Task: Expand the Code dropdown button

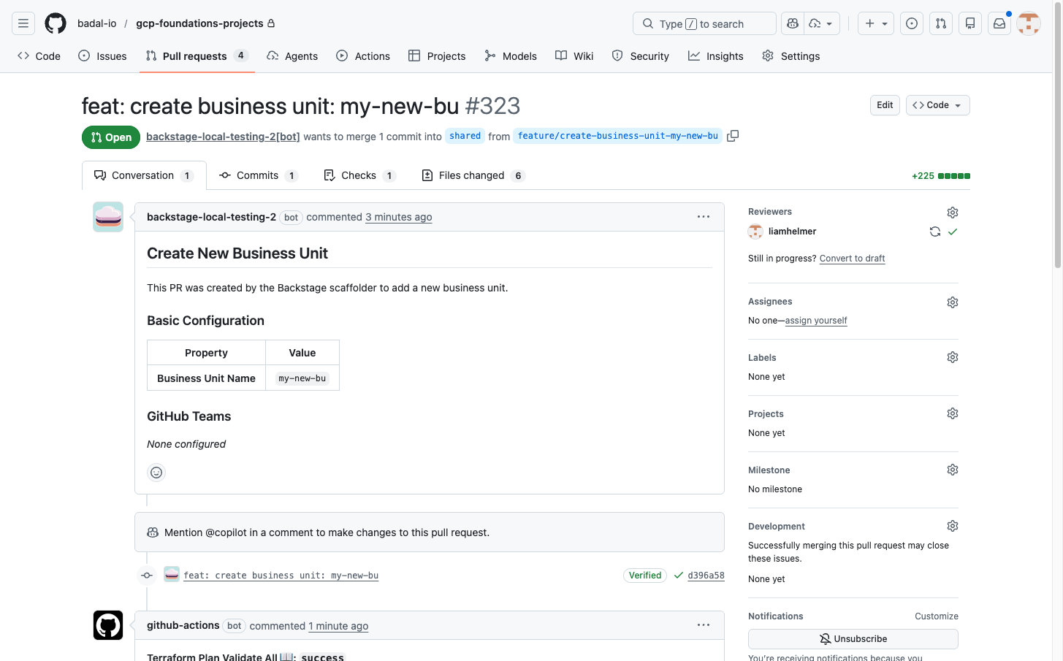Action: 938,105
